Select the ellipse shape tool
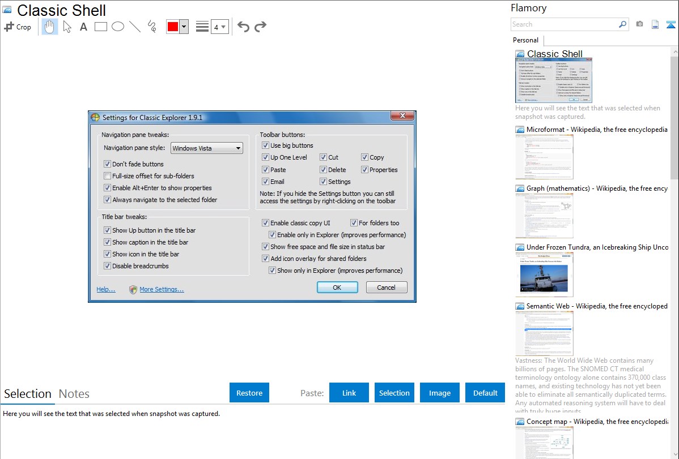This screenshot has width=679, height=459. coord(118,27)
